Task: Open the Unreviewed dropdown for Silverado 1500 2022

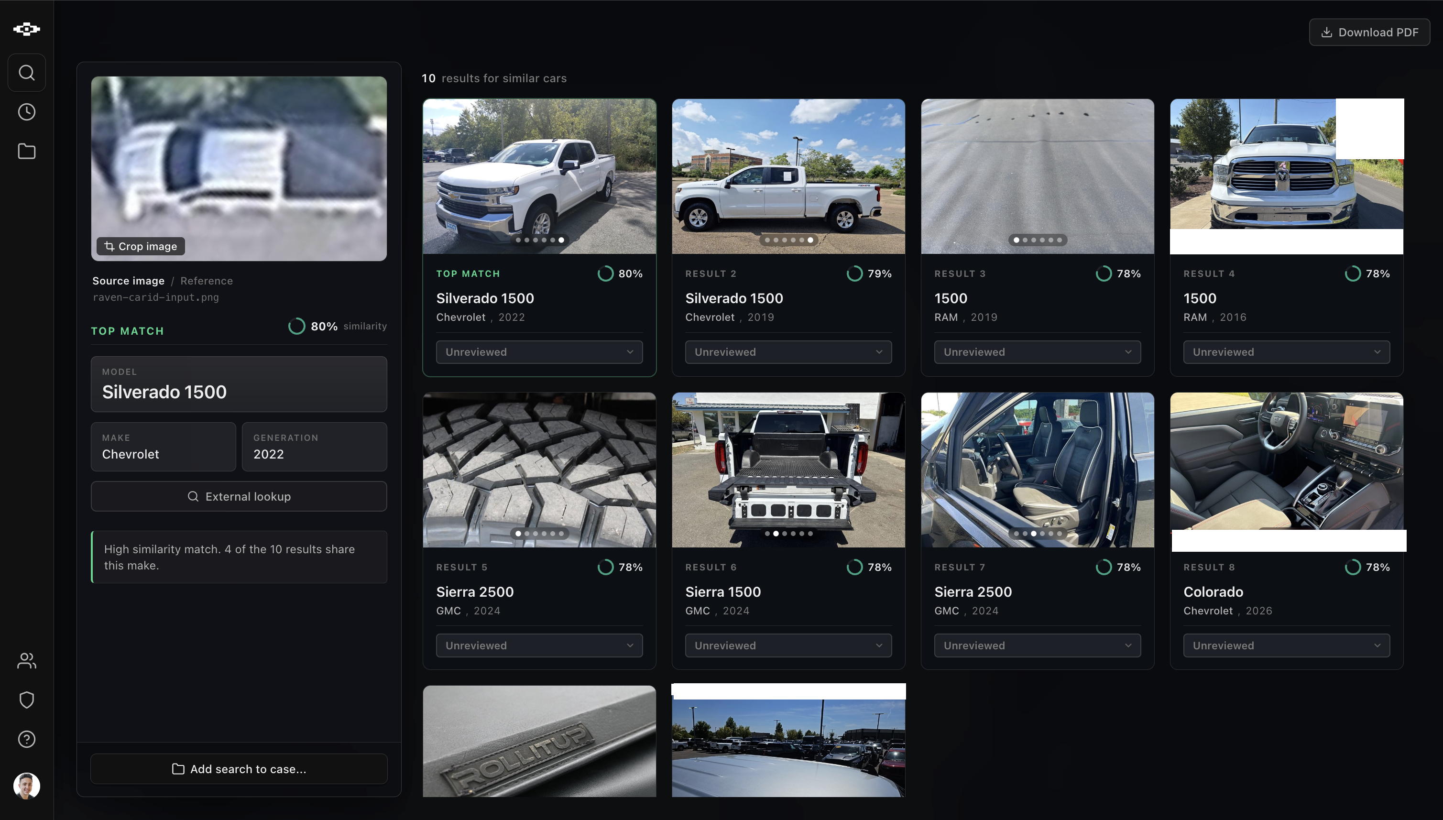Action: pyautogui.click(x=539, y=352)
